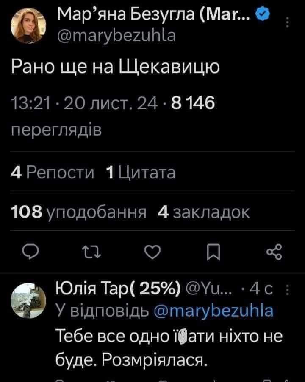Tap the repost arrows icon

point(91,252)
